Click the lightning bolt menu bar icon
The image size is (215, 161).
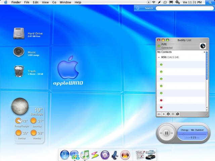(x=159, y=2)
